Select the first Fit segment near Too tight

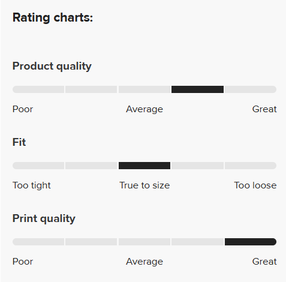click(38, 166)
